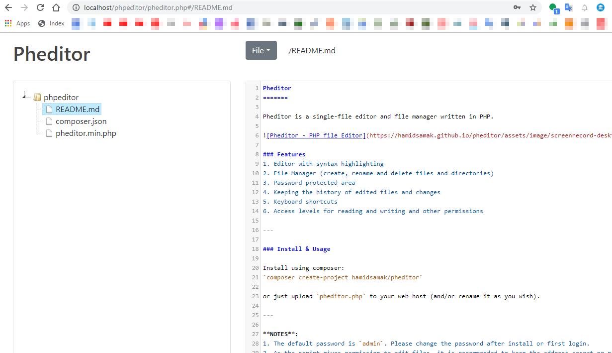
Task: Click the pheditor.min.php file icon
Action: pos(49,133)
